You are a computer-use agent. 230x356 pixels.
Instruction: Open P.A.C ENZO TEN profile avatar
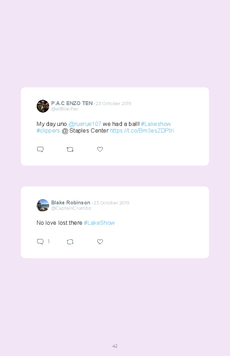43,106
